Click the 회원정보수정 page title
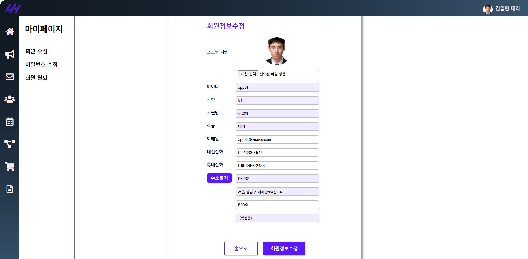 (x=226, y=26)
